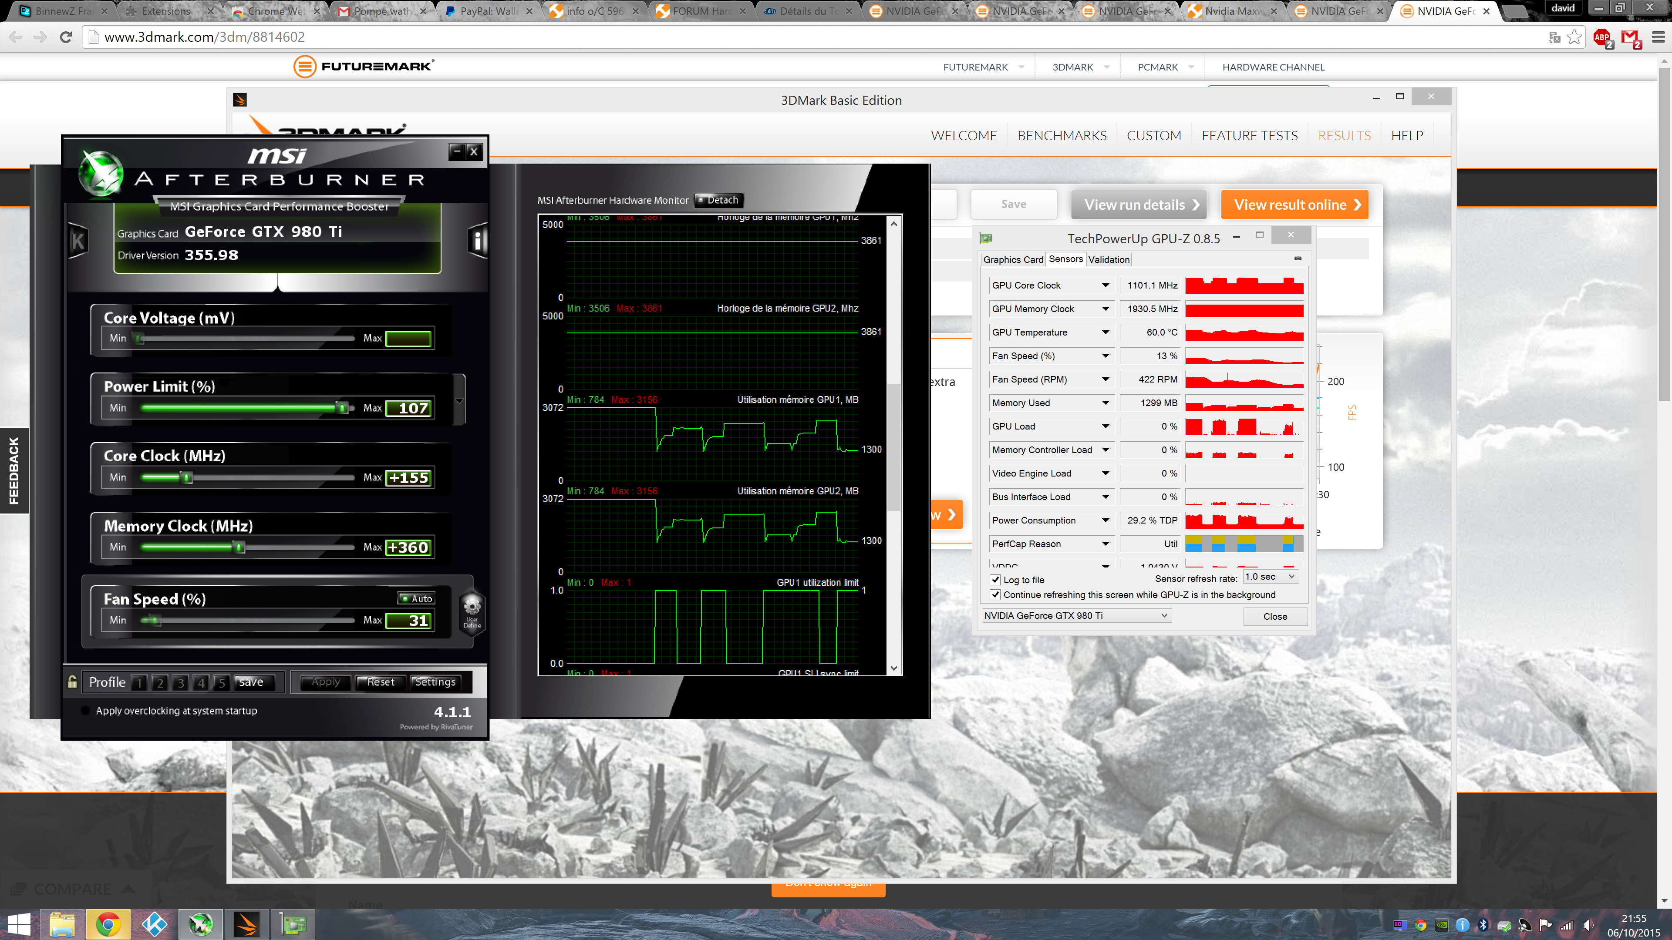This screenshot has height=940, width=1672.
Task: Open File Explorer from the taskbar
Action: [62, 924]
